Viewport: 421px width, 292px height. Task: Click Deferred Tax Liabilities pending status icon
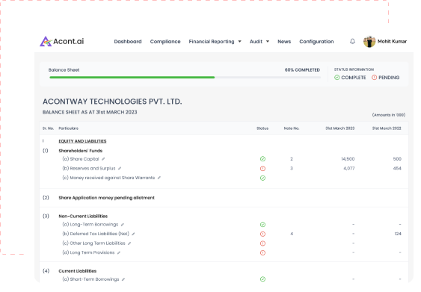pos(263,234)
